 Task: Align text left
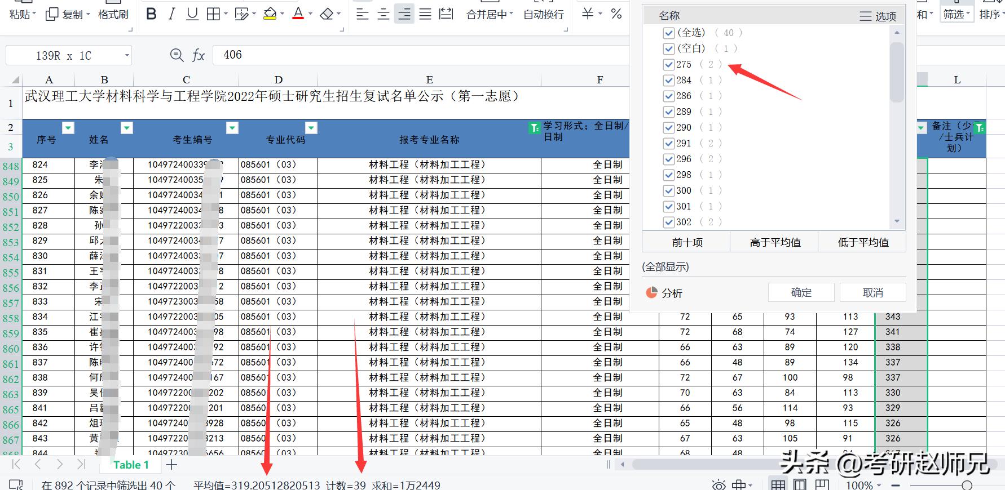tap(363, 14)
